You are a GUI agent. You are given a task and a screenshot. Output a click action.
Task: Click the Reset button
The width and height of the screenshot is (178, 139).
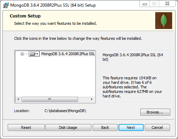tap(26, 127)
